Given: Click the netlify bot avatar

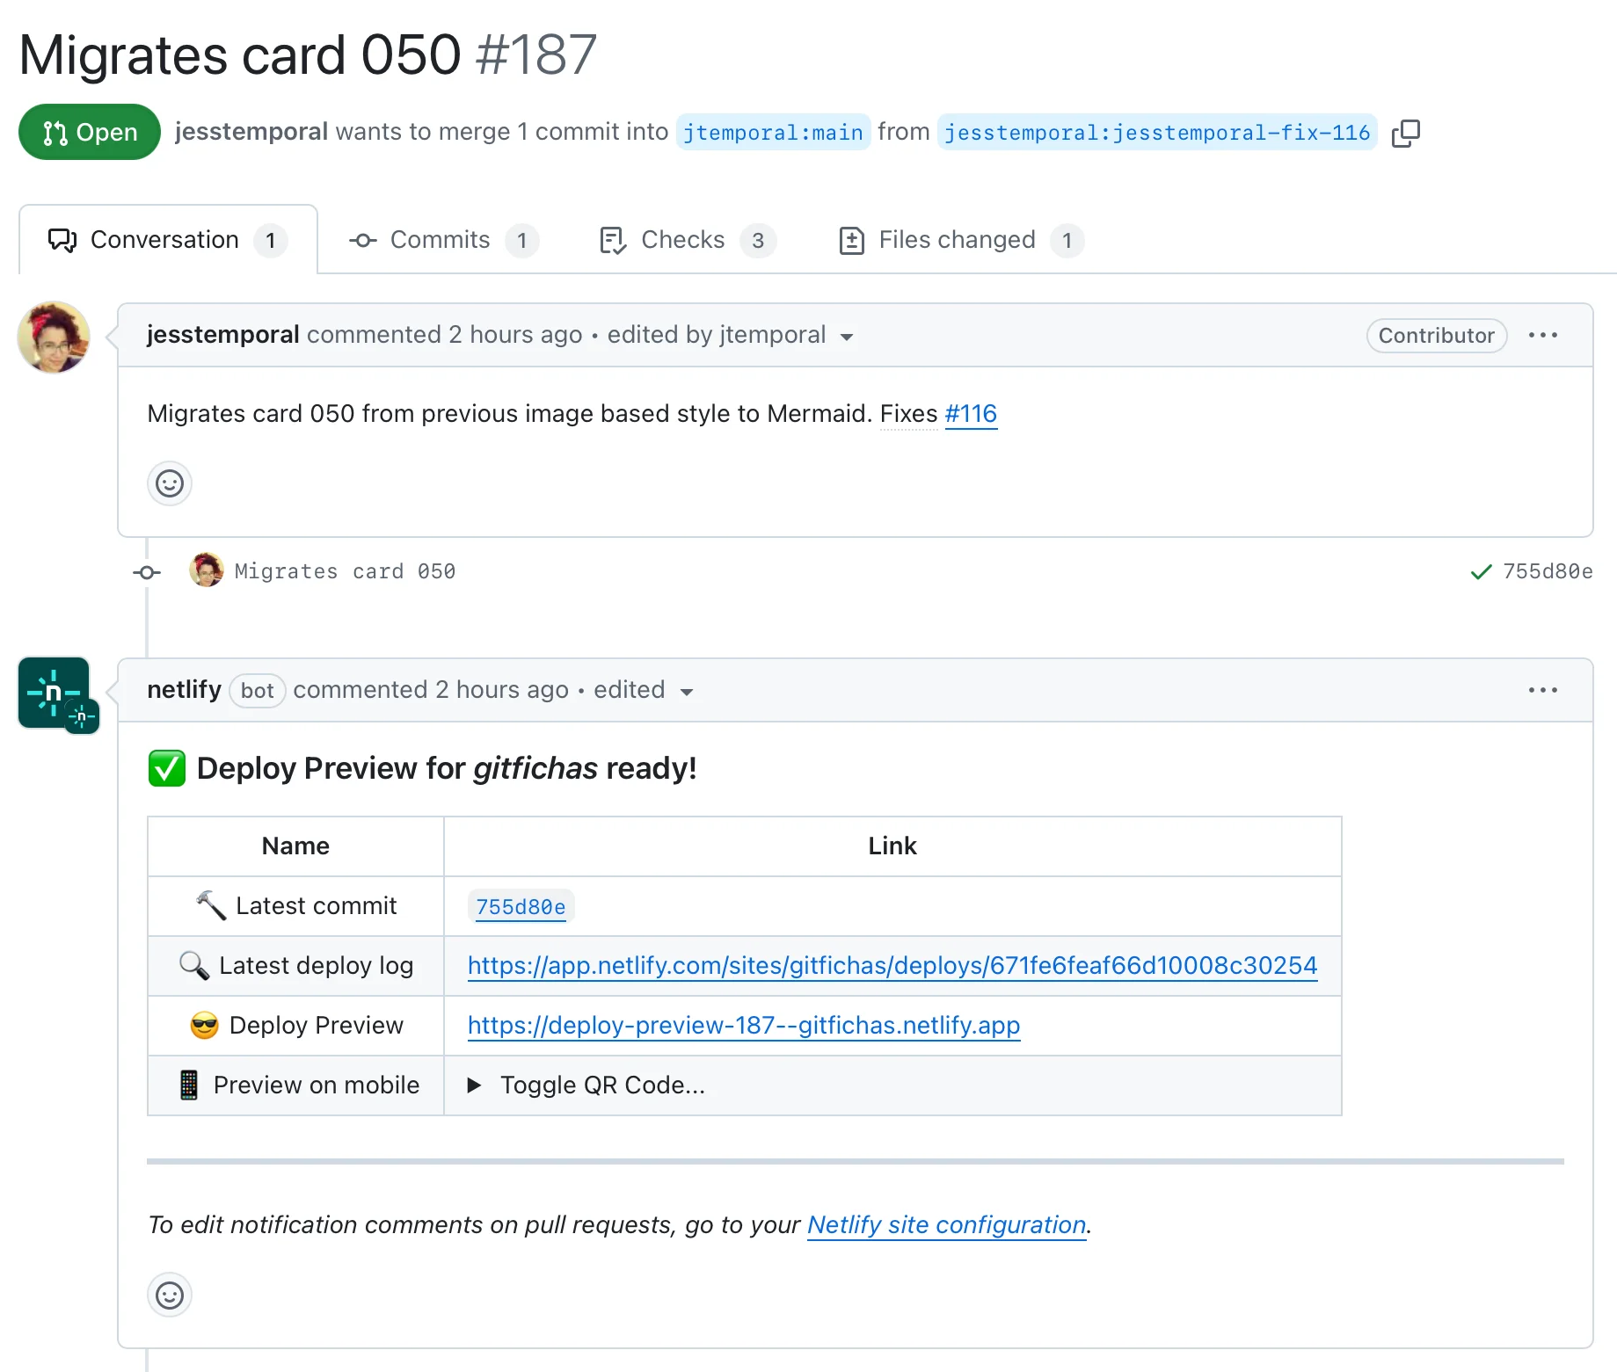Looking at the screenshot, I should tap(55, 693).
